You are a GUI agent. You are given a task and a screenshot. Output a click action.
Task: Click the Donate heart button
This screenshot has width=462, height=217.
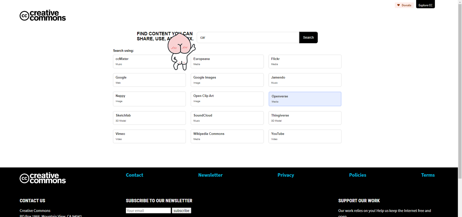pyautogui.click(x=404, y=5)
